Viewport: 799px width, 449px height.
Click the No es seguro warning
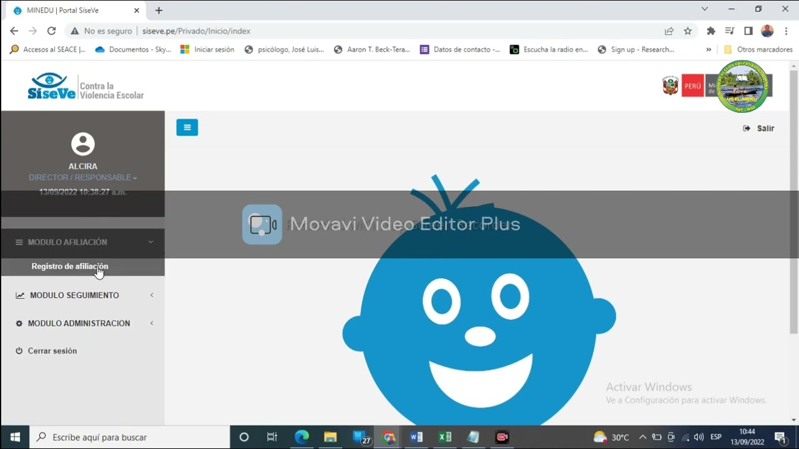(101, 31)
